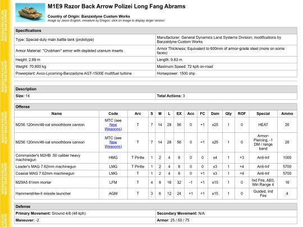Click the HEAT special cell

click(263, 125)
